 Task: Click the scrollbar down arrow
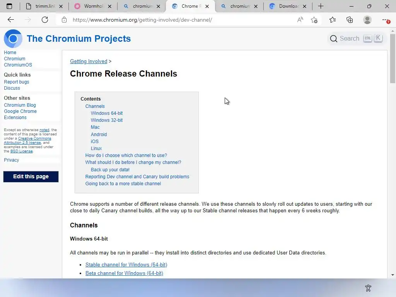pos(393,275)
